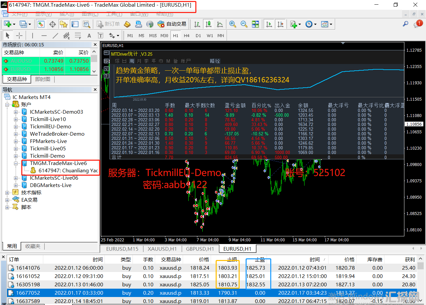This screenshot has height=305, width=426.
Task: Click the crosshair tool in the toolbar
Action: click(19, 36)
